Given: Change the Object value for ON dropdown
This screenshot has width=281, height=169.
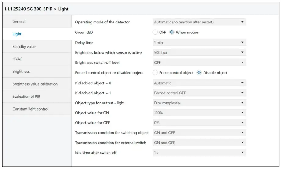Looking at the screenshot, I should point(199,113).
